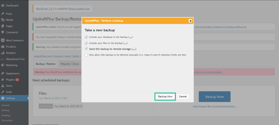Click the WooCommerce logo icon
The width and height of the screenshot is (279, 125).
click(3, 41)
